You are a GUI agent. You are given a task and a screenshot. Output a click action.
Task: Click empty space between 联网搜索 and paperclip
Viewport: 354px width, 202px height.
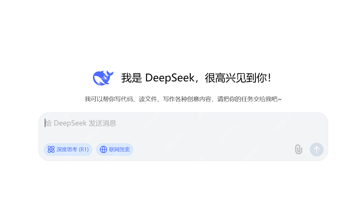[214, 150]
